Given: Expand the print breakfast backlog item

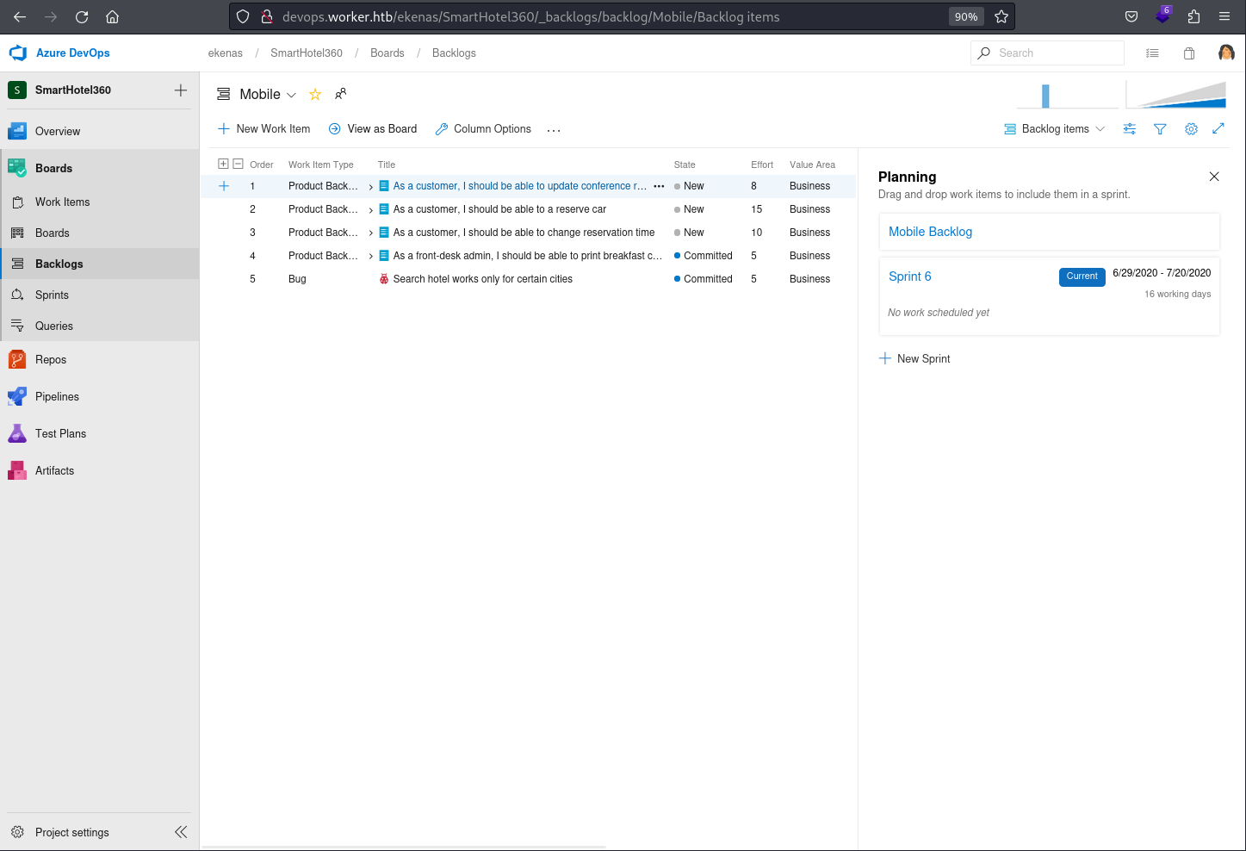Looking at the screenshot, I should pos(371,256).
